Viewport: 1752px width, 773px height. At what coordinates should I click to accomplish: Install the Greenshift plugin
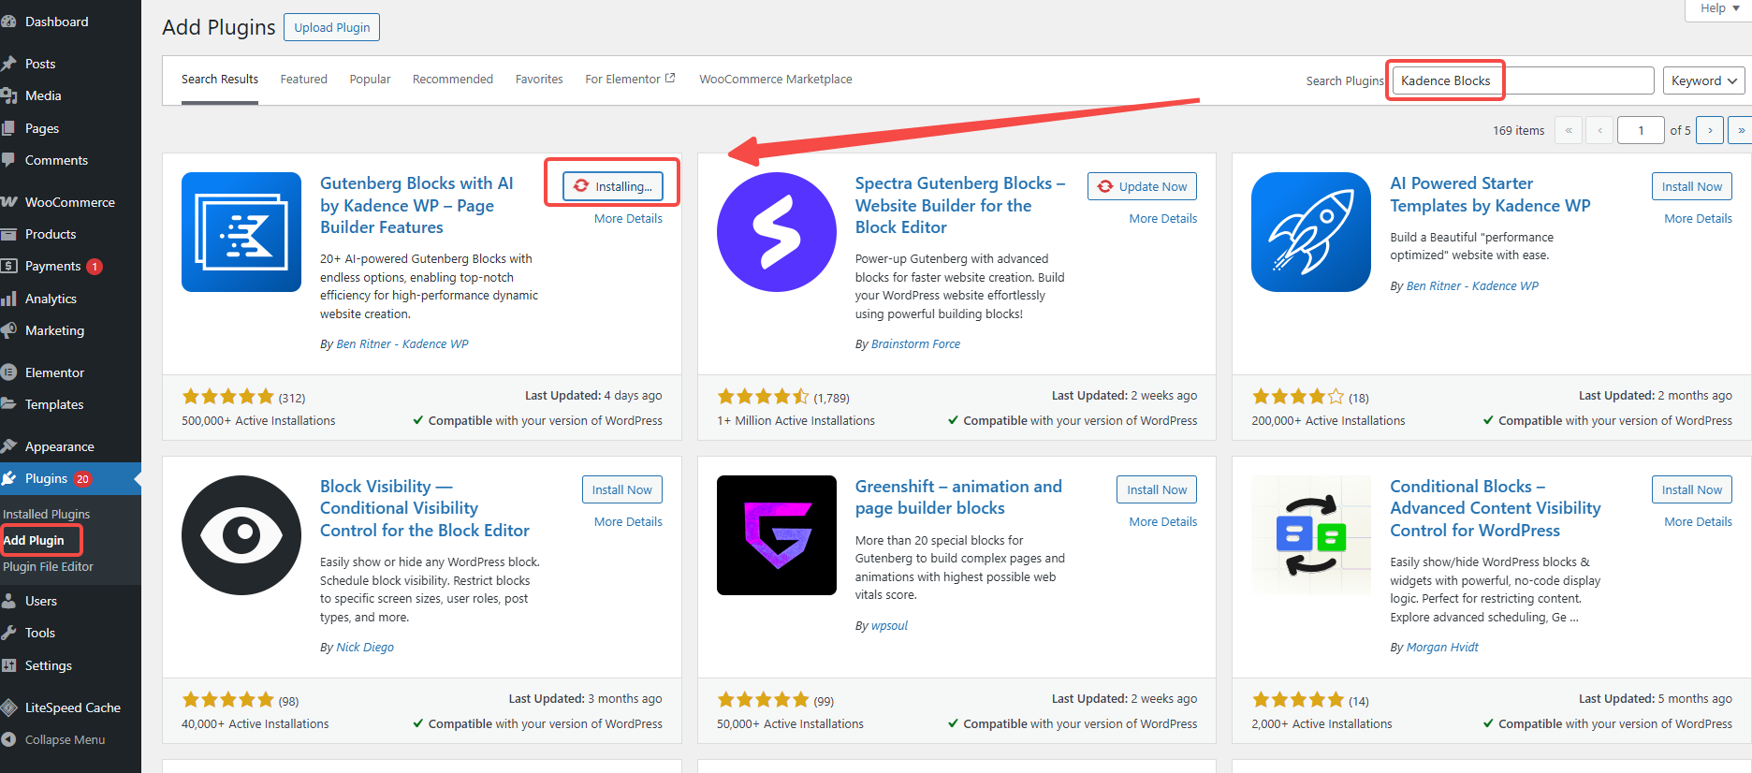(x=1156, y=489)
